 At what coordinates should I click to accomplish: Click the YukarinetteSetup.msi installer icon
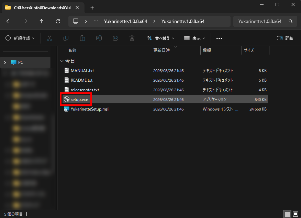point(66,109)
